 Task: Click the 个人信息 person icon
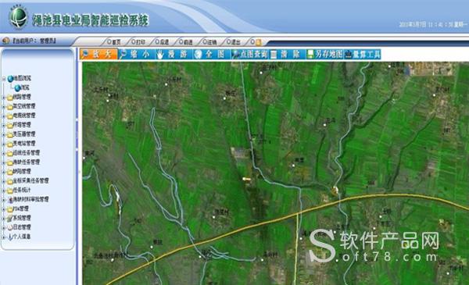click(10, 237)
